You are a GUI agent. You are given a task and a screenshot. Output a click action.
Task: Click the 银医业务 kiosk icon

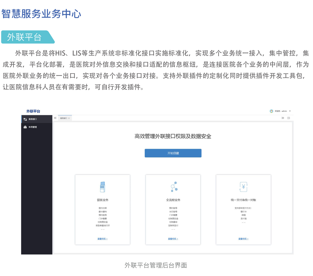[x=103, y=187]
